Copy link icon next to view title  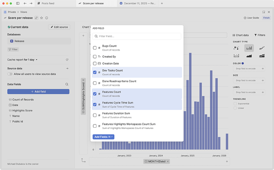[x=37, y=18]
